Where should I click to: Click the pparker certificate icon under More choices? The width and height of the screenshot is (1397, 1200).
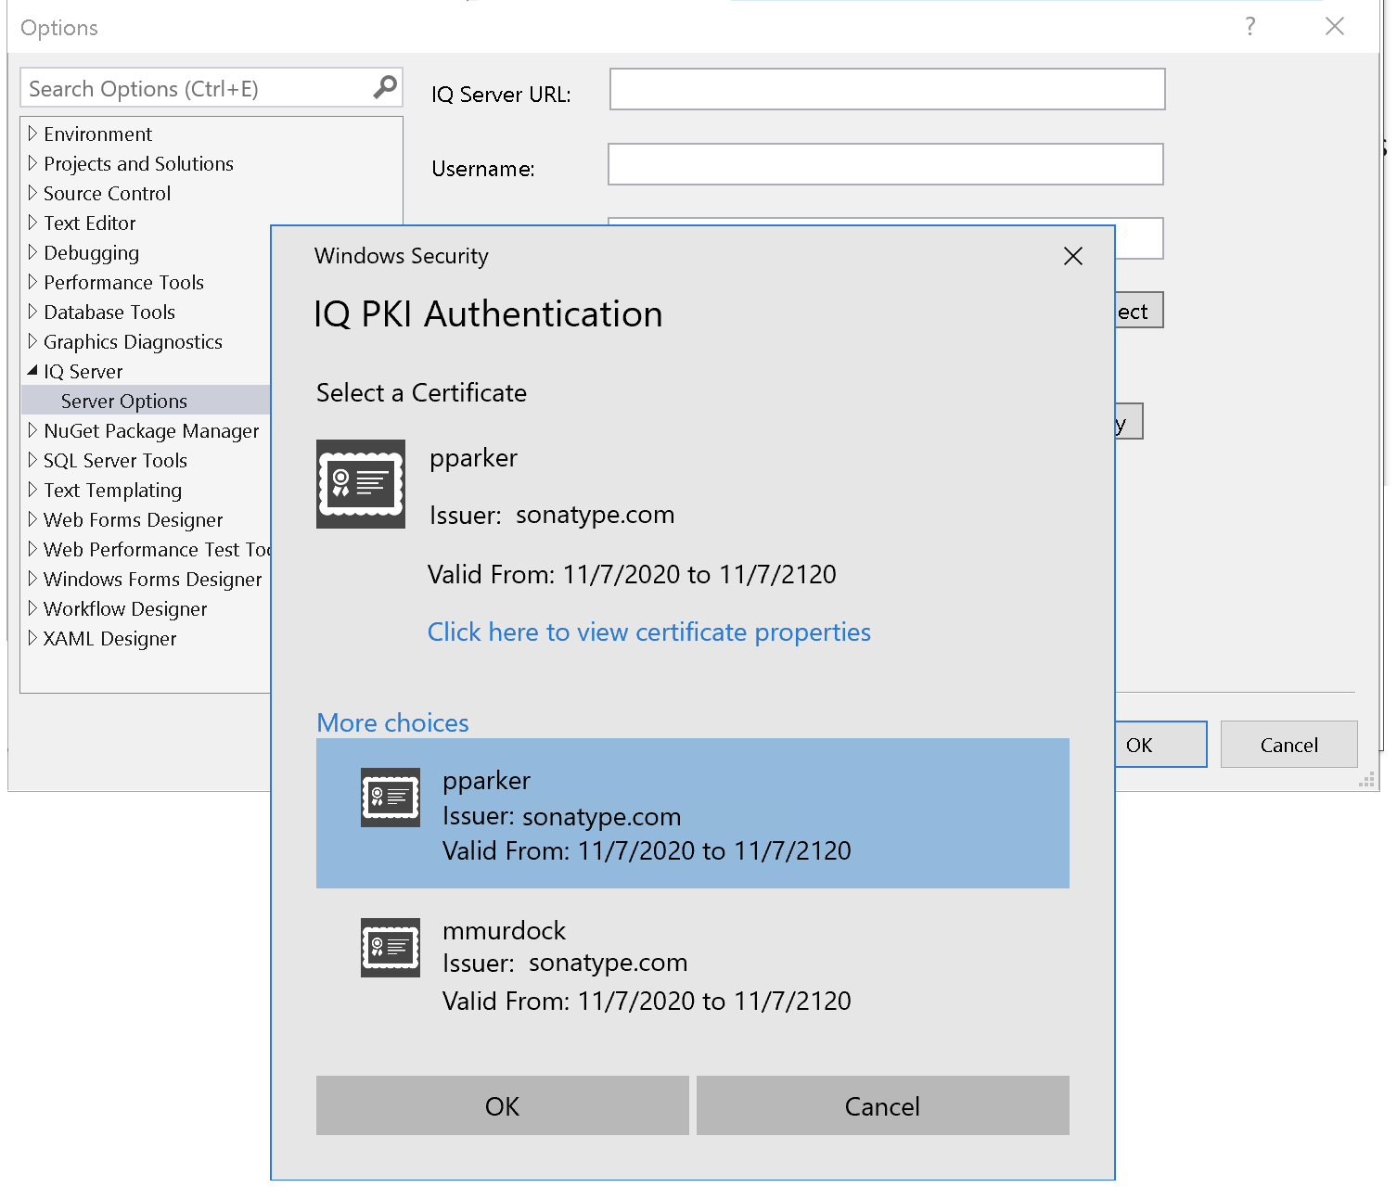coord(391,798)
